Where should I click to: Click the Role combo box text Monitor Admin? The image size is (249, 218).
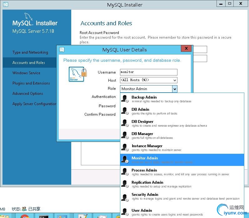click(x=134, y=89)
